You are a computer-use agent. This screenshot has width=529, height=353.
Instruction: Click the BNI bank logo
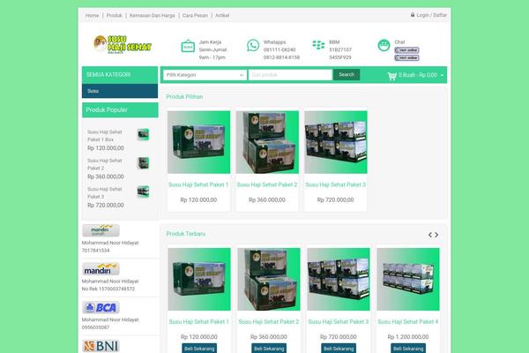[101, 346]
